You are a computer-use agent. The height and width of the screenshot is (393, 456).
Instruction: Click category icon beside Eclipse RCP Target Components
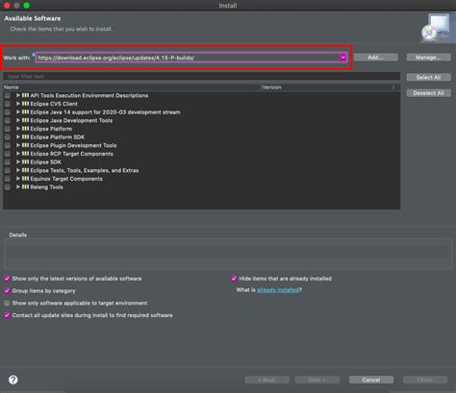(25, 154)
